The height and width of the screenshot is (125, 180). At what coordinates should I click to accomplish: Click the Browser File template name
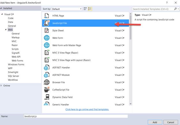59,82
